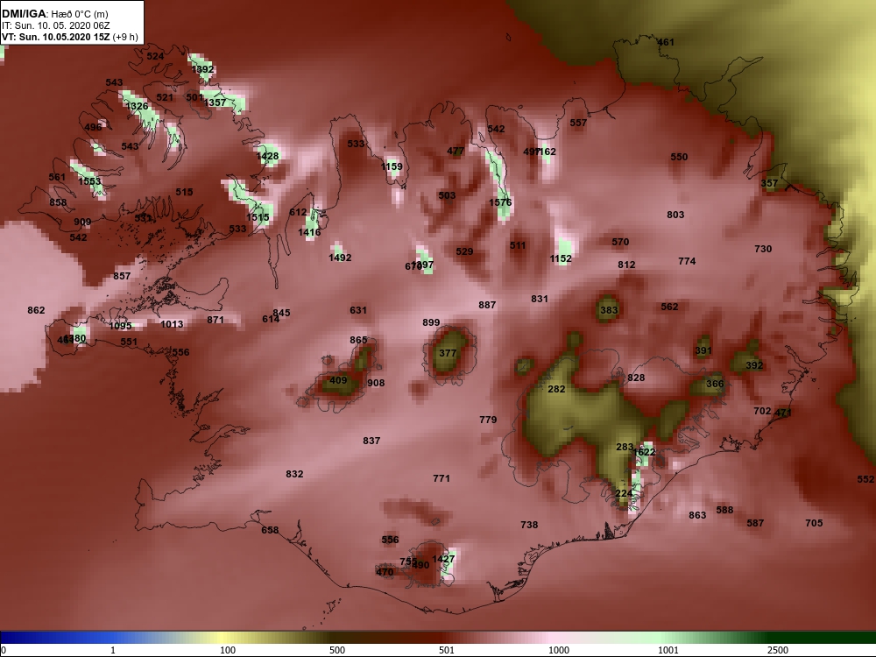Viewport: 876px width, 657px height.
Task: Select the 470 value near the south coast
Action: [x=385, y=571]
